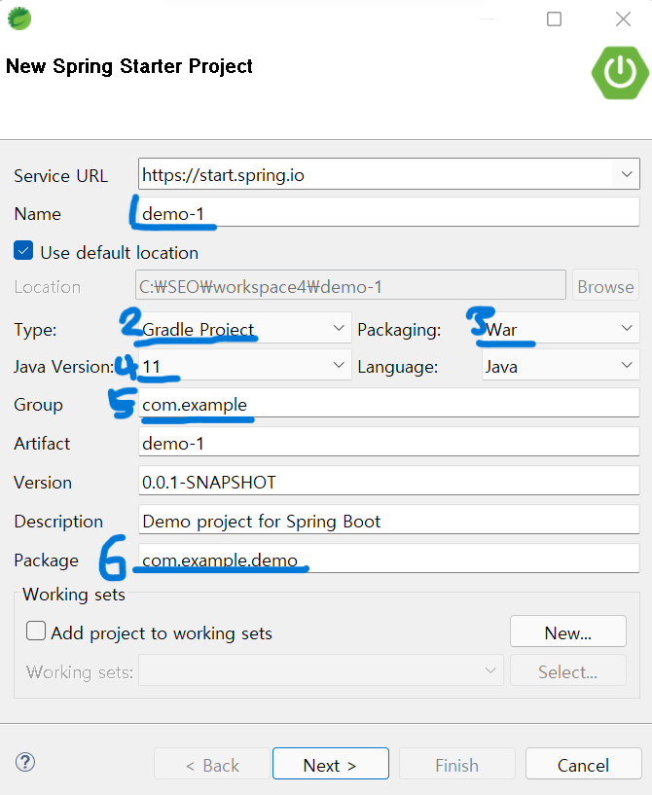652x795 pixels.
Task: Click the Type: label
Action: tap(35, 330)
